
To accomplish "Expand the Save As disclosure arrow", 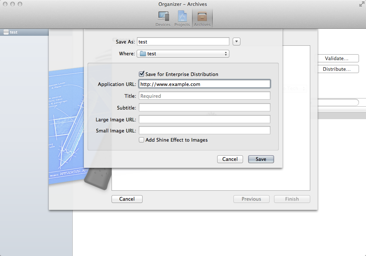I will tap(237, 42).
